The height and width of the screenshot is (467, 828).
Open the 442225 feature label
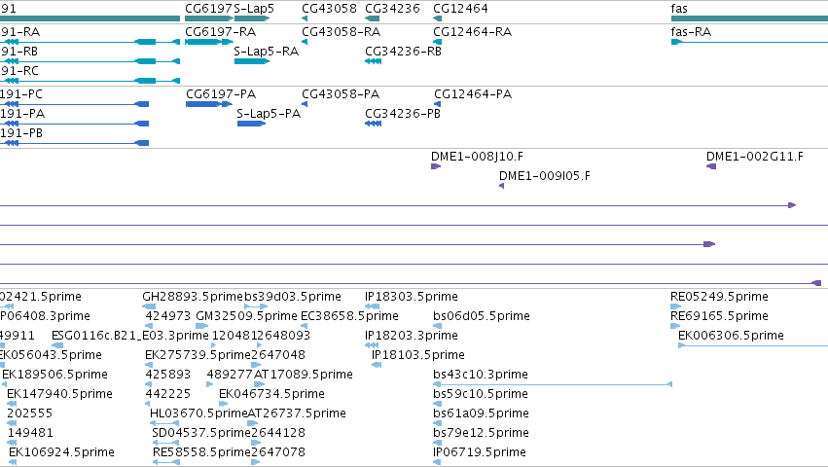point(168,394)
